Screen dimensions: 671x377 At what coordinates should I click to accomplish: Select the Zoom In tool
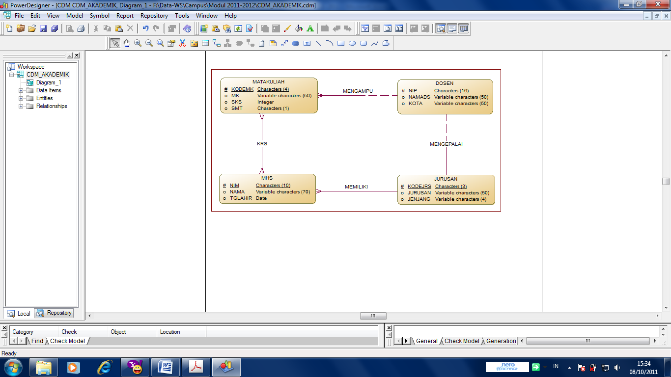[138, 43]
